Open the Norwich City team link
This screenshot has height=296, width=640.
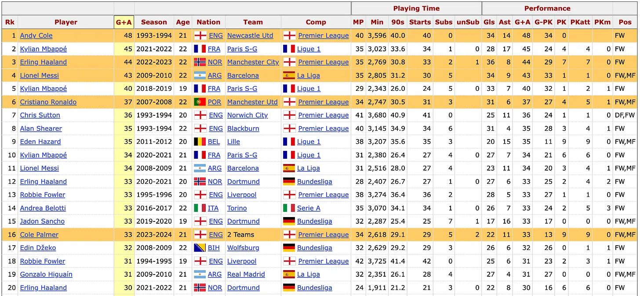point(247,115)
